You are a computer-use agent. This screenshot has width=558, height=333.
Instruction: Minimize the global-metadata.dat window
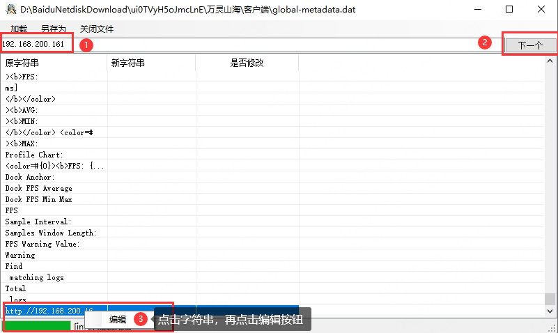coord(478,9)
